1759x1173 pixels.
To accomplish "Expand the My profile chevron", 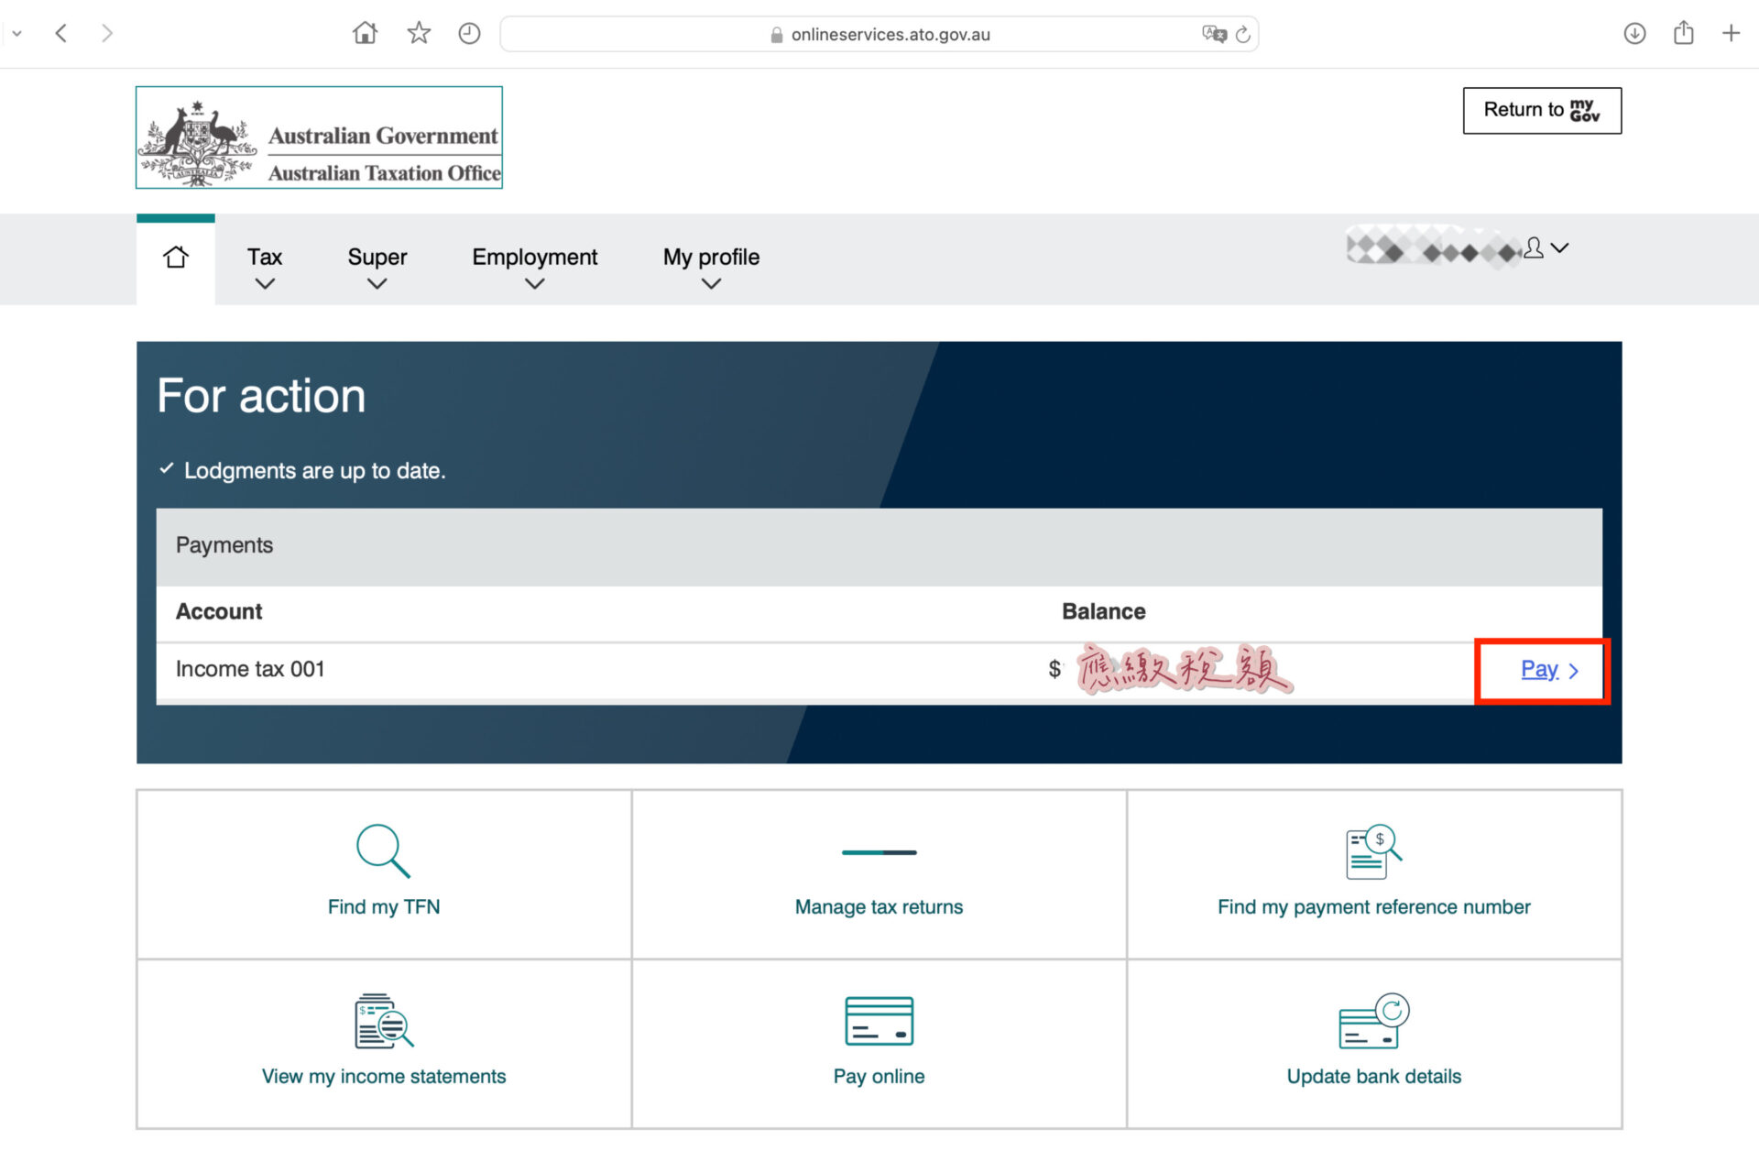I will point(711,284).
